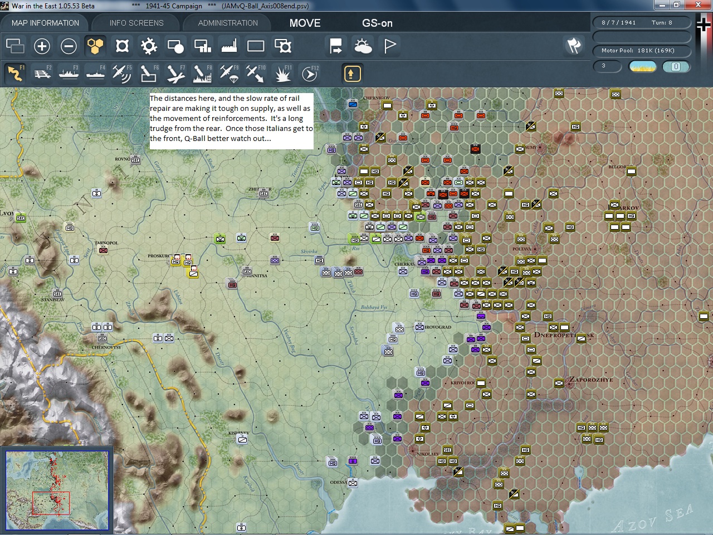
Task: Open the MAP INFORMATION tab
Action: tap(45, 23)
